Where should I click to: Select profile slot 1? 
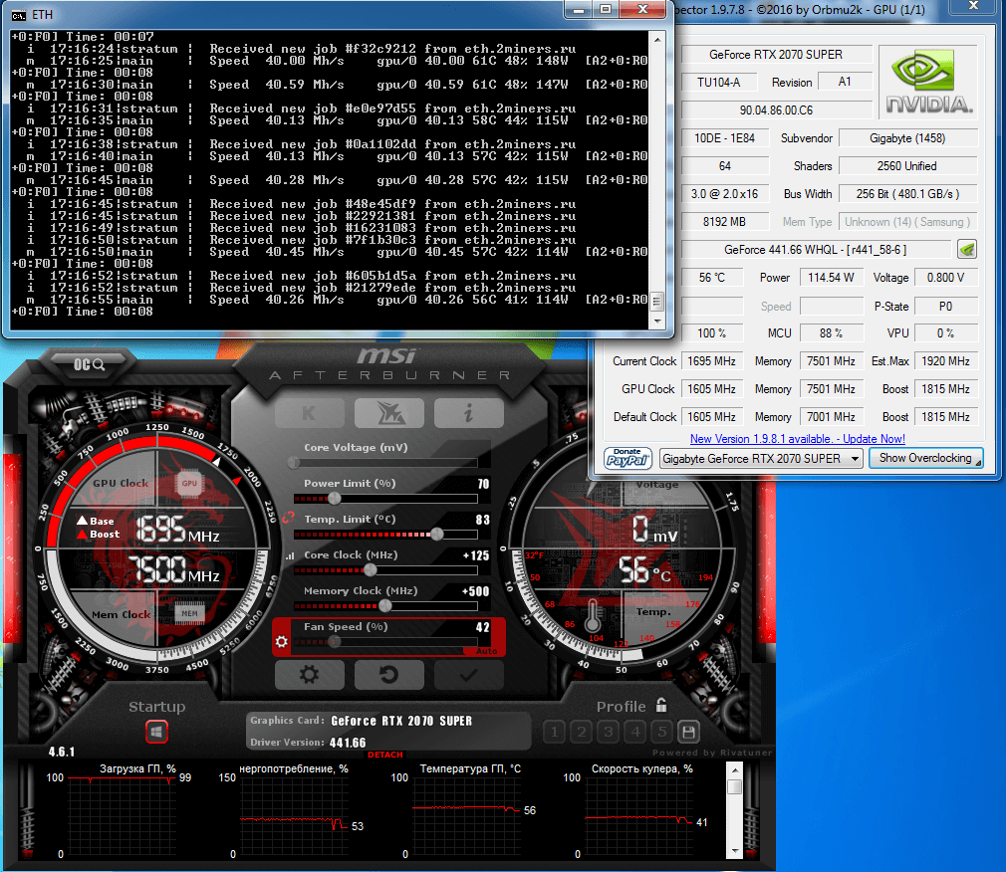point(555,733)
